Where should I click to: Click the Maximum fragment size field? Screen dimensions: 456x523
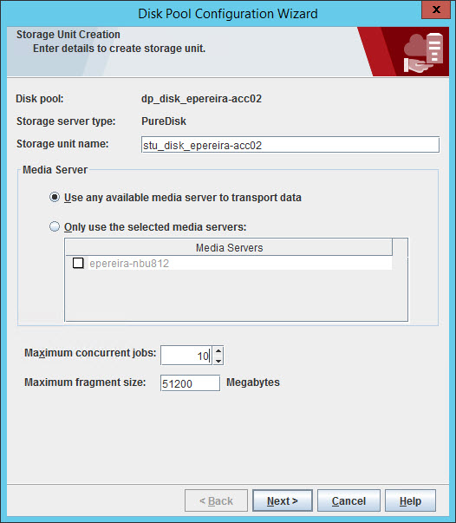[190, 382]
